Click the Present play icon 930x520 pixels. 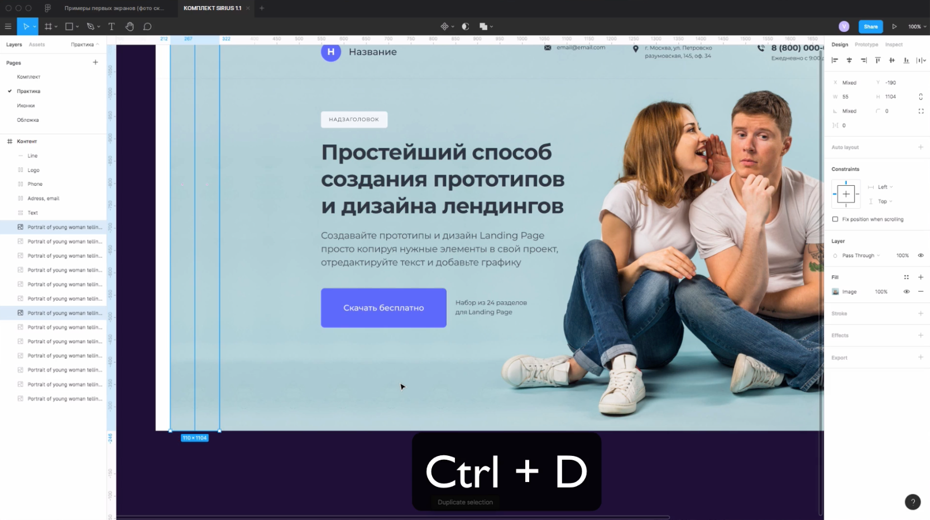(894, 26)
